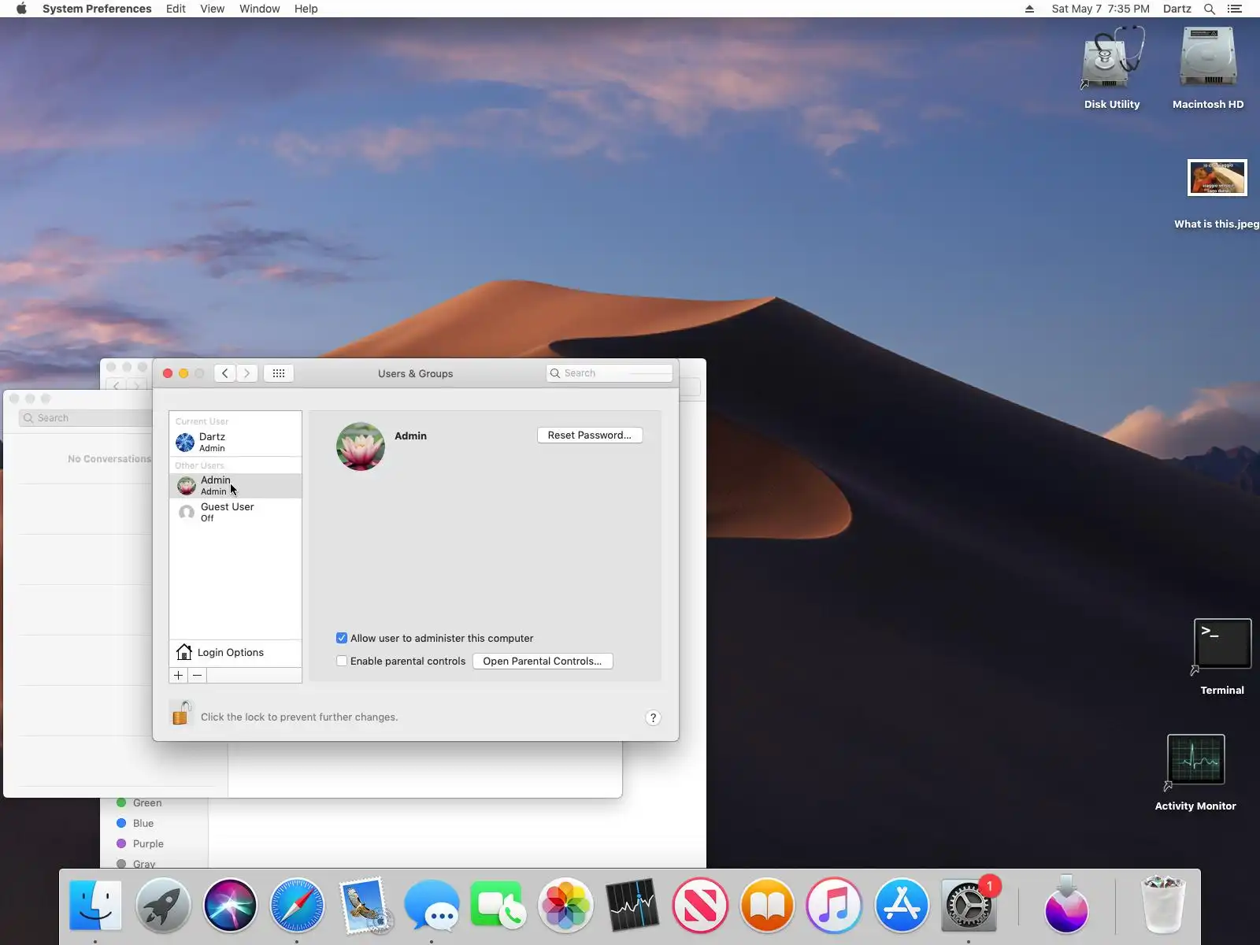Open the help question mark button

pos(653,717)
